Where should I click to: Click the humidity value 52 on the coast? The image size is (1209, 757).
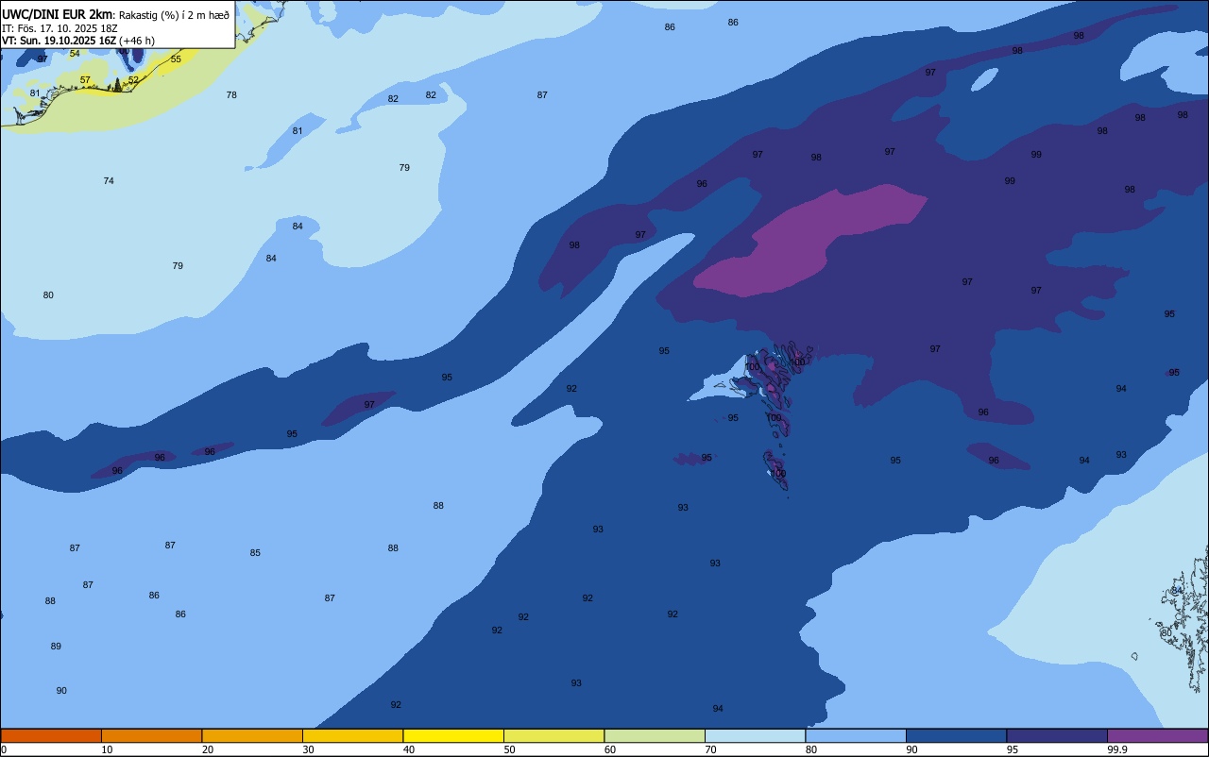pyautogui.click(x=133, y=79)
